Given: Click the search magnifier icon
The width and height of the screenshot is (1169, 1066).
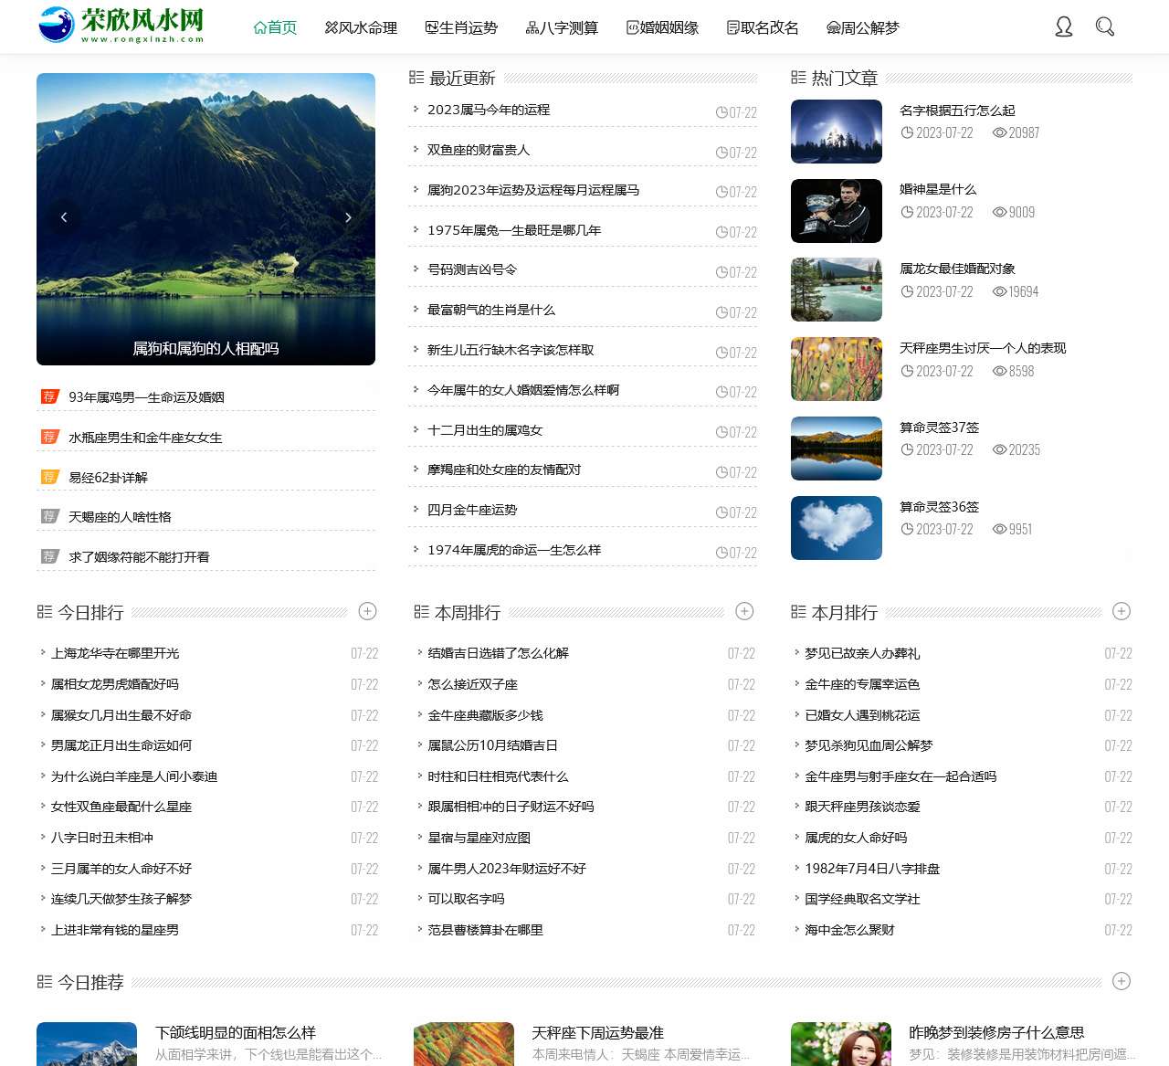Looking at the screenshot, I should (x=1105, y=27).
